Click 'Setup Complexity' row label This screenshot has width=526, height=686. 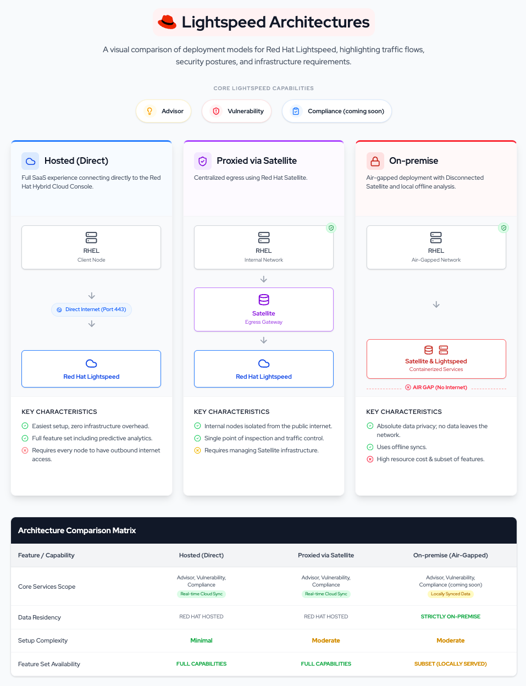(43, 640)
